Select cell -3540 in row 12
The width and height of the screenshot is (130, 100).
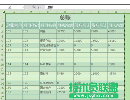coord(116,74)
